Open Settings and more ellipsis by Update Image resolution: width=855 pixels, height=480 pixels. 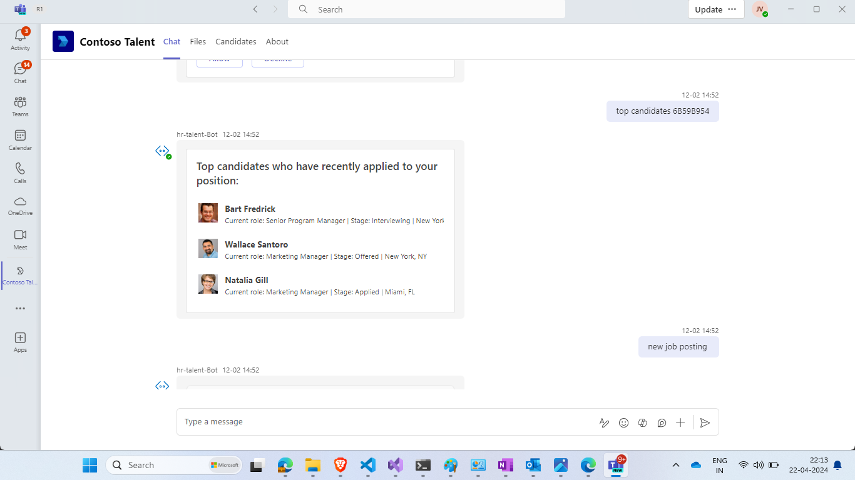pos(732,9)
